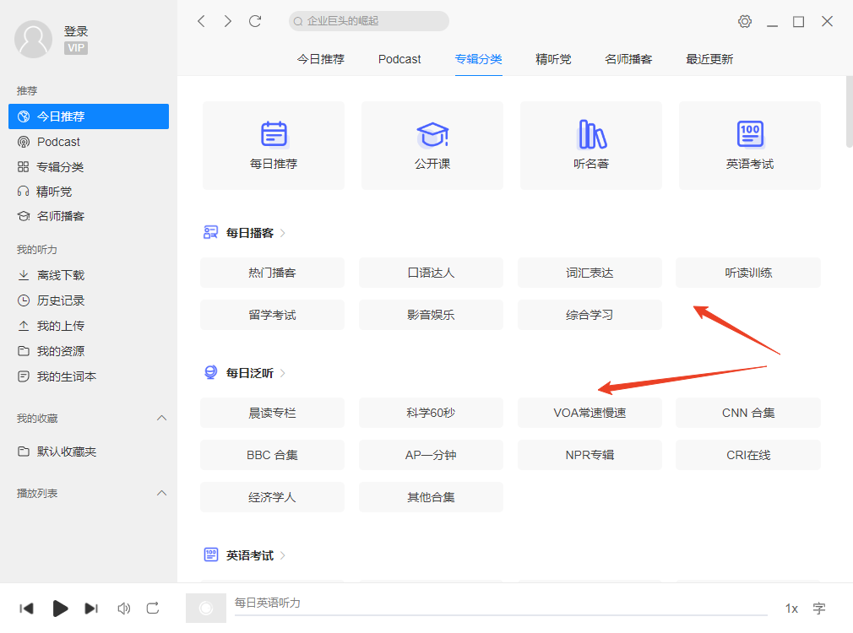The image size is (853, 633).
Task: Open the BBC 合集 category
Action: click(x=273, y=455)
